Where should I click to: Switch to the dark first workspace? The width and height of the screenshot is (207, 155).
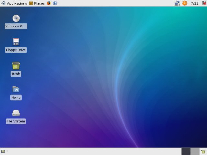[186, 151]
